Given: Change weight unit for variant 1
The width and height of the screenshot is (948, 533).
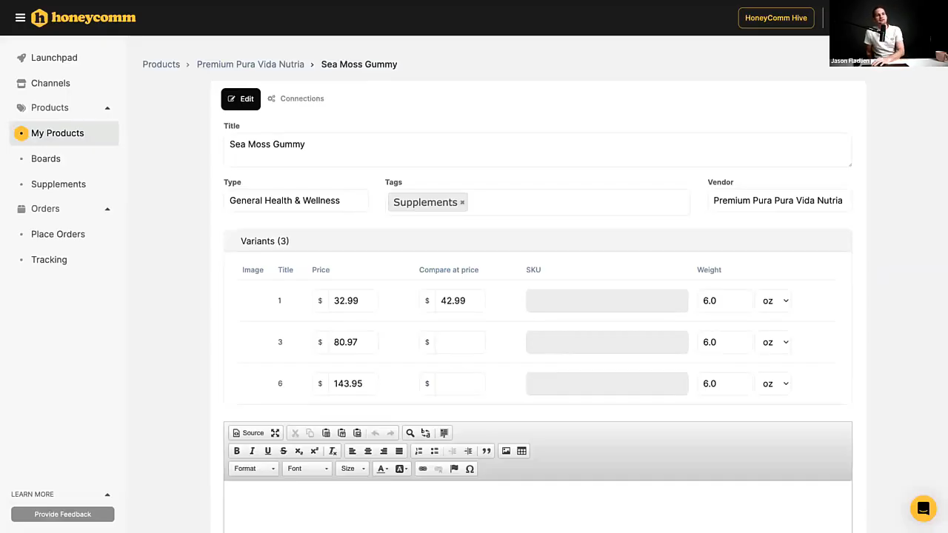Looking at the screenshot, I should pyautogui.click(x=773, y=301).
